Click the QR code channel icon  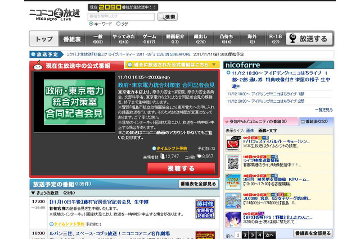pyautogui.click(x=233, y=163)
